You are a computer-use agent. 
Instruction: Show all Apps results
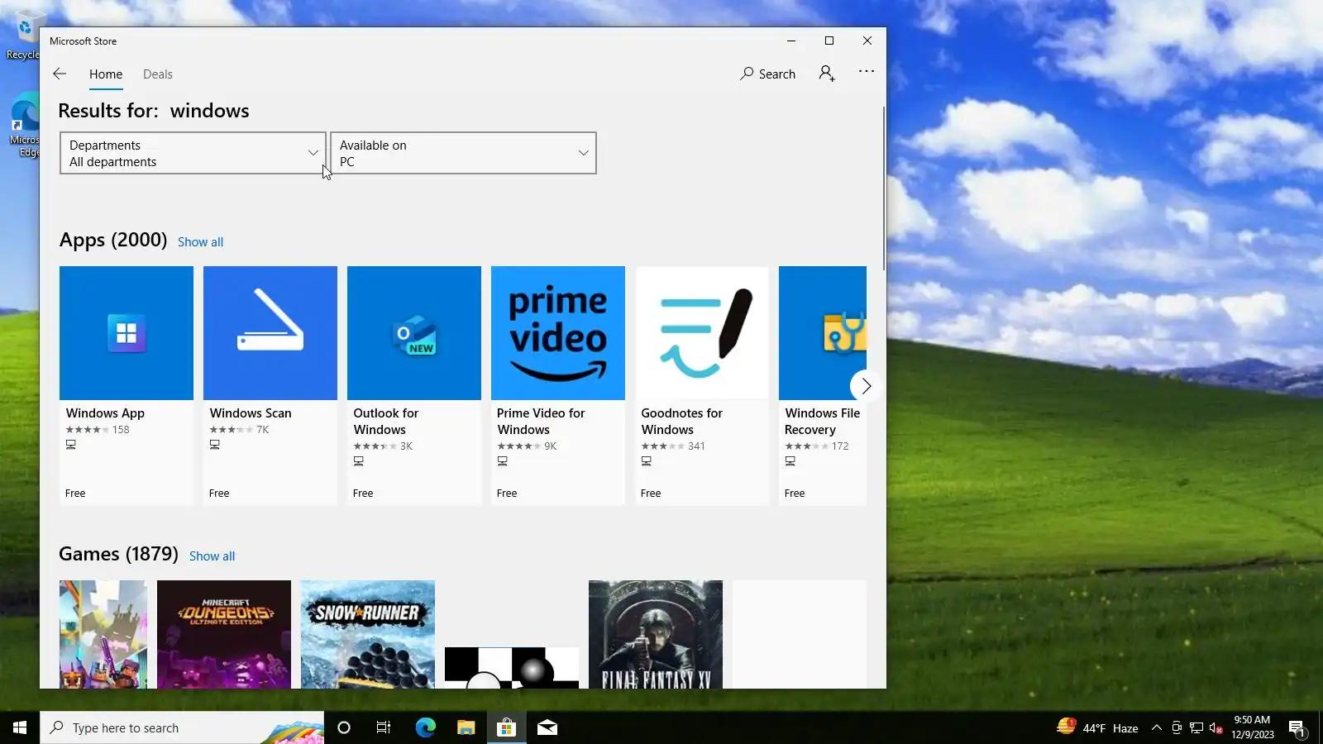tap(200, 242)
